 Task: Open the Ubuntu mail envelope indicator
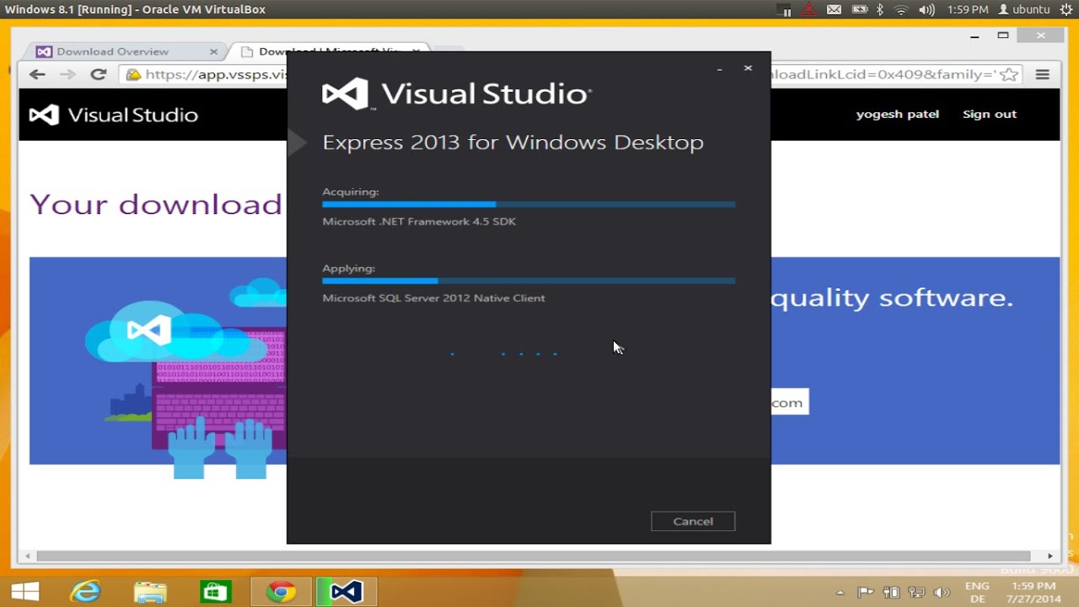tap(834, 9)
